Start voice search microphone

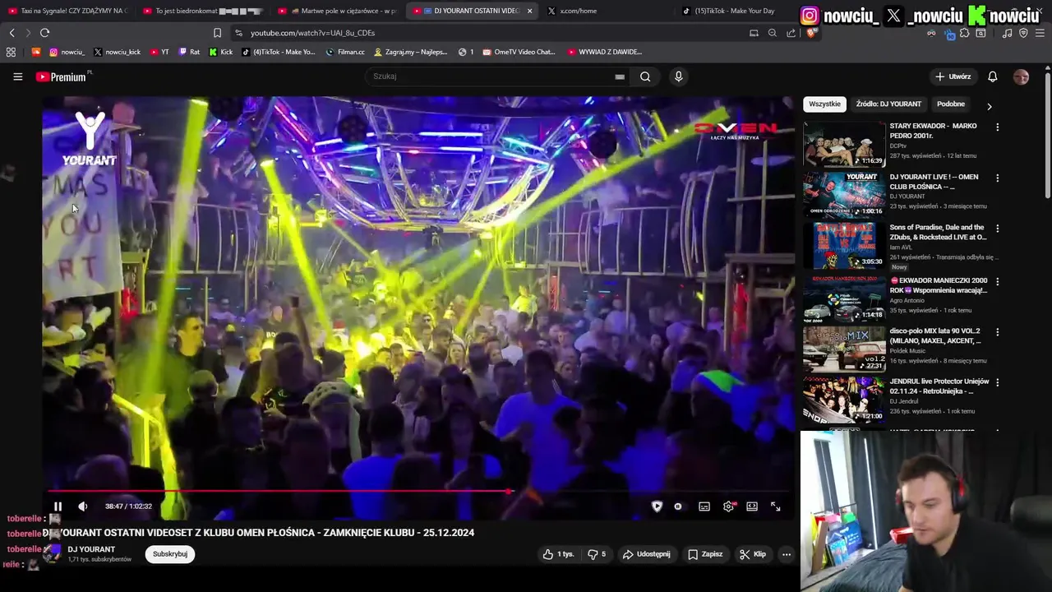(x=678, y=76)
